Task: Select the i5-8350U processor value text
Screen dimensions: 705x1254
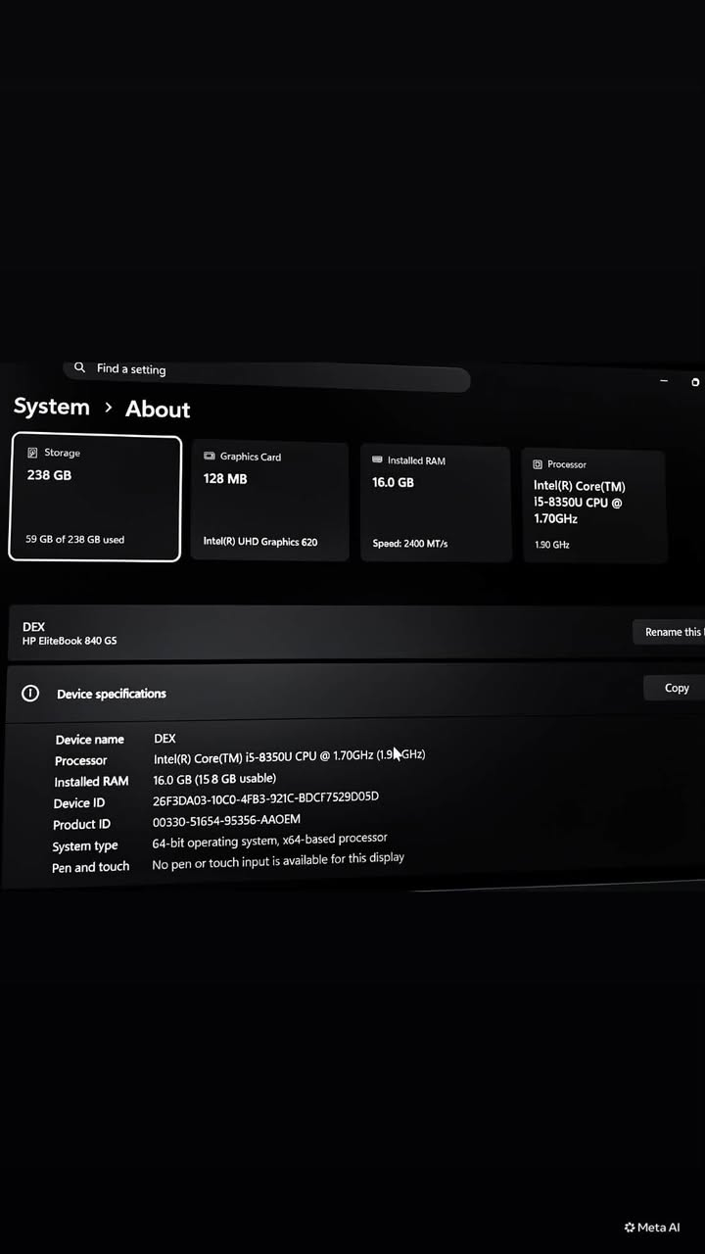Action: click(289, 756)
